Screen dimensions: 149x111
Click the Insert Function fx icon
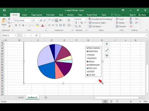pos(37,35)
